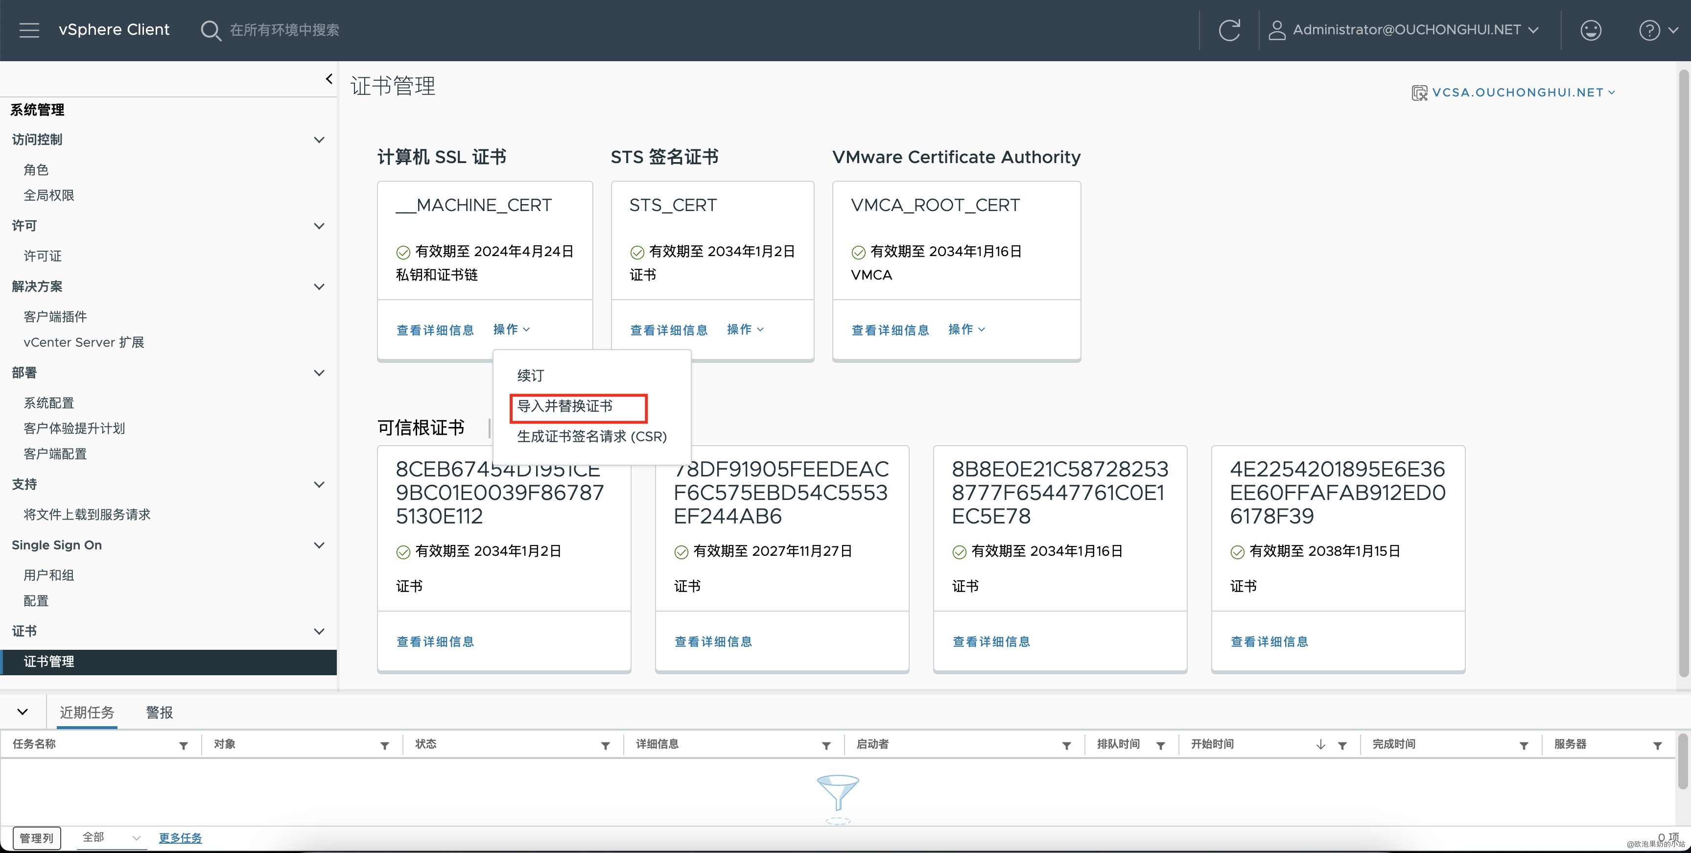
Task: Open the Administrator@OUCHONGHUI.NET user dropdown
Action: (x=1415, y=30)
